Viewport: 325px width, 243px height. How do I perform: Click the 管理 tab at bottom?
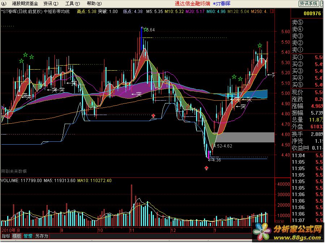pyautogui.click(x=28, y=236)
